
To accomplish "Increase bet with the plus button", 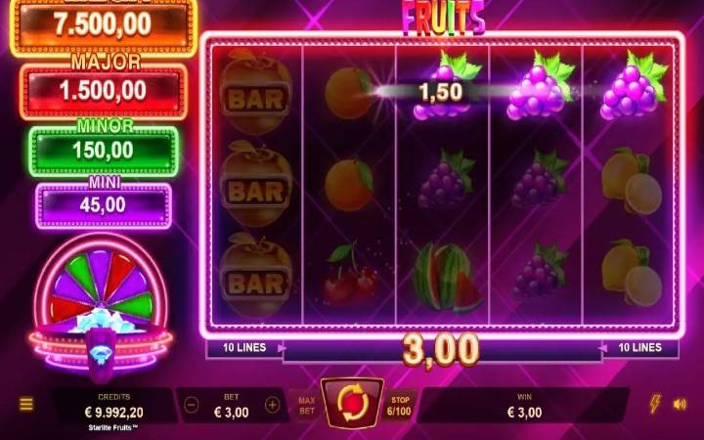I will point(272,405).
